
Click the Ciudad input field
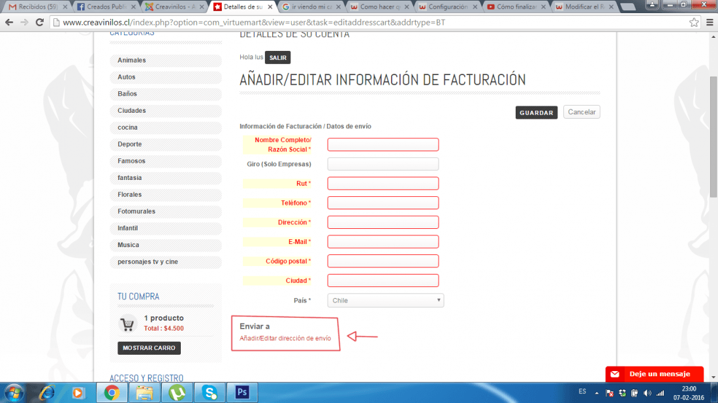click(x=382, y=280)
